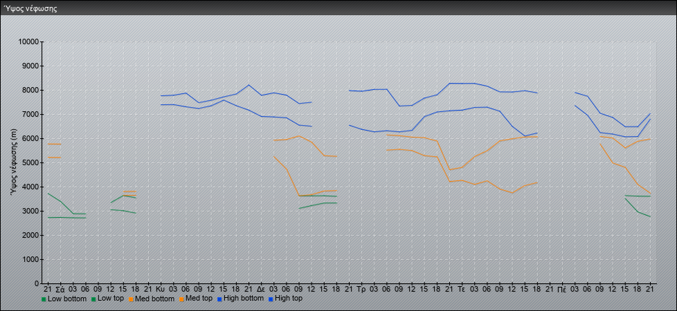
Task: Select the Δε day label on the x-axis
Action: [261, 289]
